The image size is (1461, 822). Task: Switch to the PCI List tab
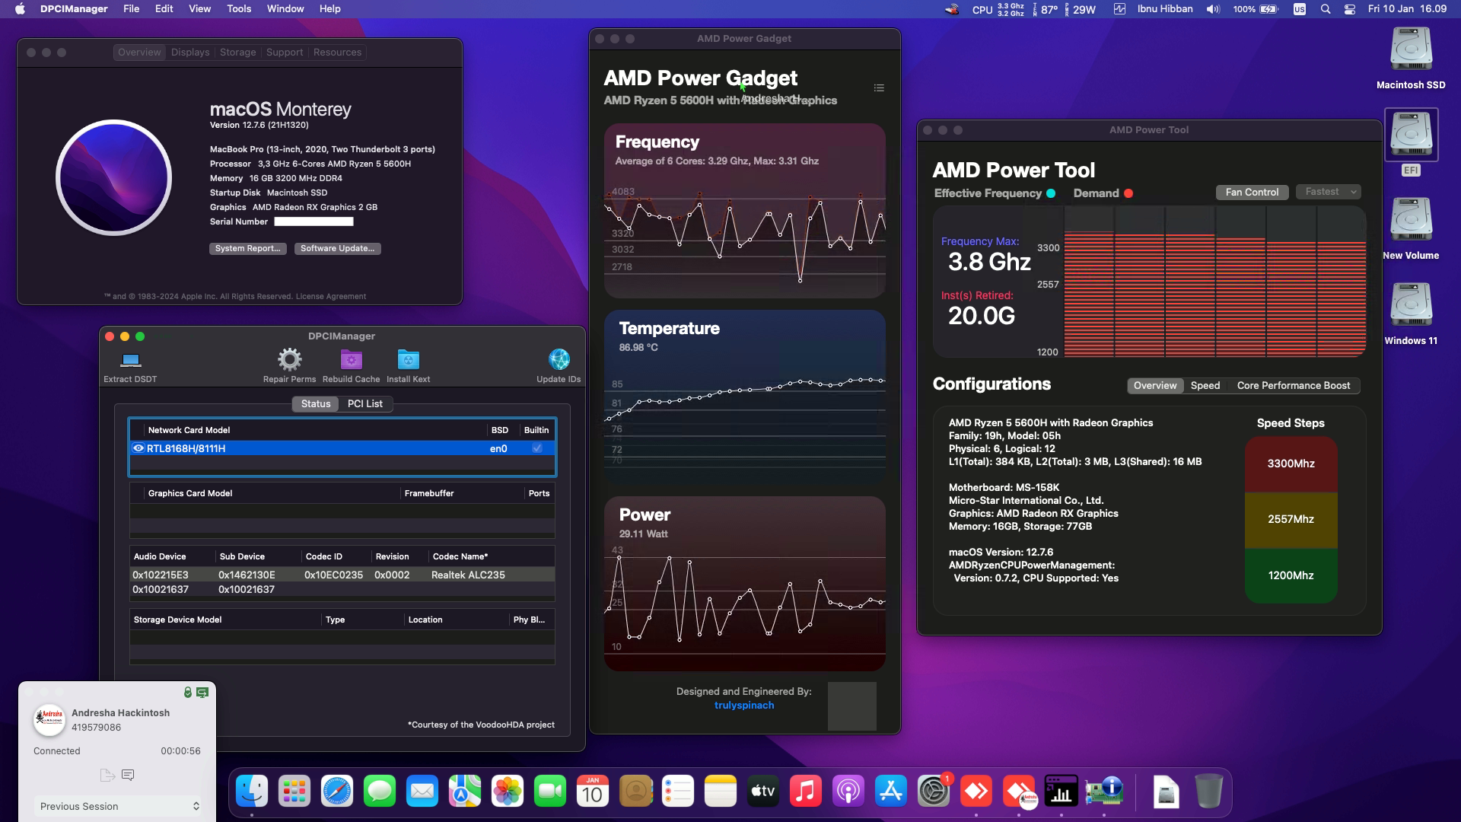pos(365,403)
